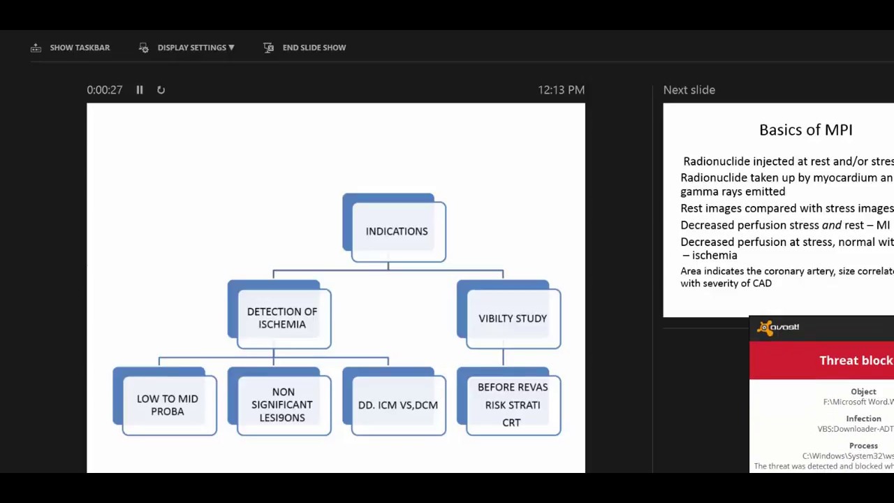Screen dimensions: 894x503
Task: Click the current time 12:13 PM
Action: click(x=562, y=89)
